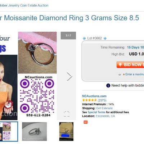Image resolution: width=144 pixels, height=144 pixels.
Task: Click the green arrow beside Enter a maximum
Action: tap(124, 75)
